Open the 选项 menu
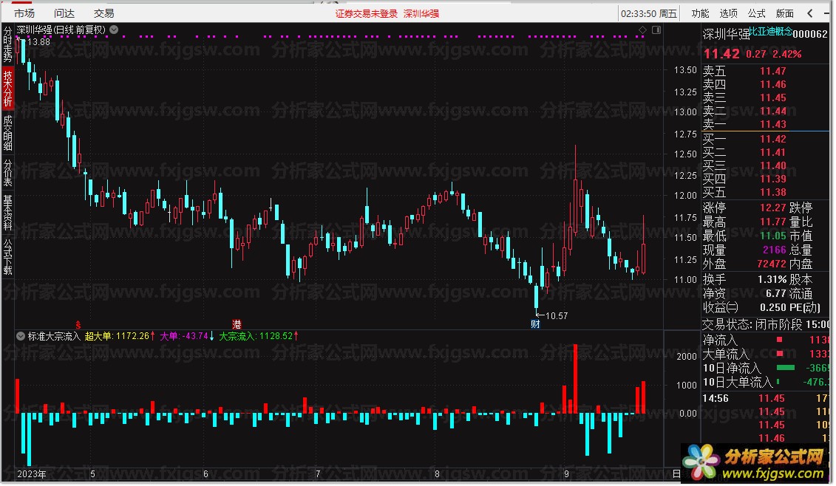Image resolution: width=836 pixels, height=486 pixels. point(728,13)
